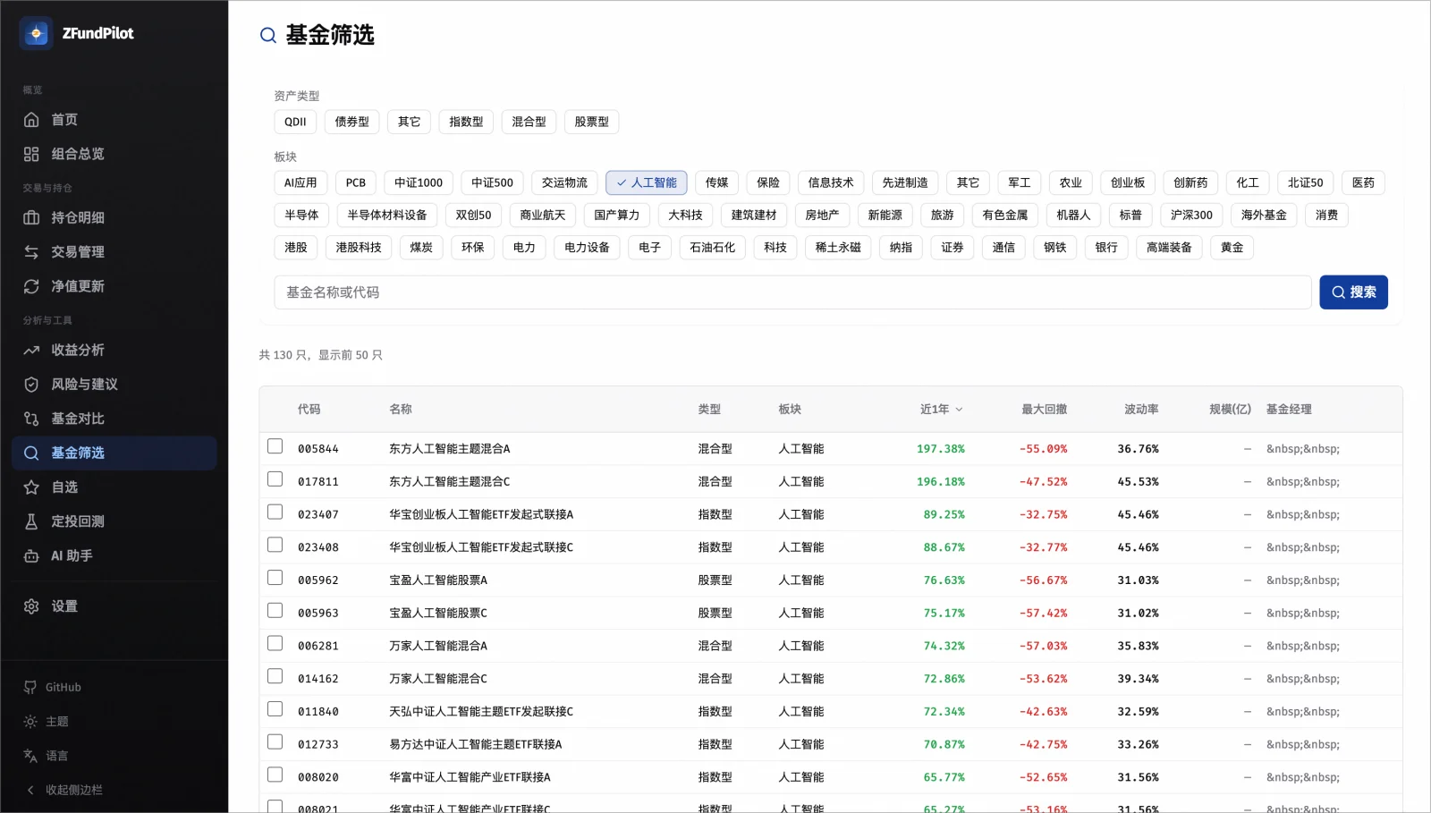Click the blue 搜索 button
This screenshot has width=1431, height=813.
coord(1353,292)
